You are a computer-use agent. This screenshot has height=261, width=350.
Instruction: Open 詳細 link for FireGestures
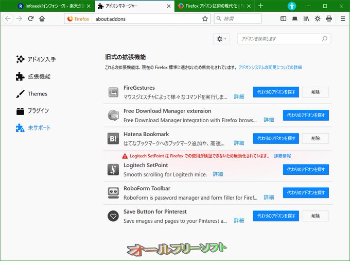(x=239, y=96)
